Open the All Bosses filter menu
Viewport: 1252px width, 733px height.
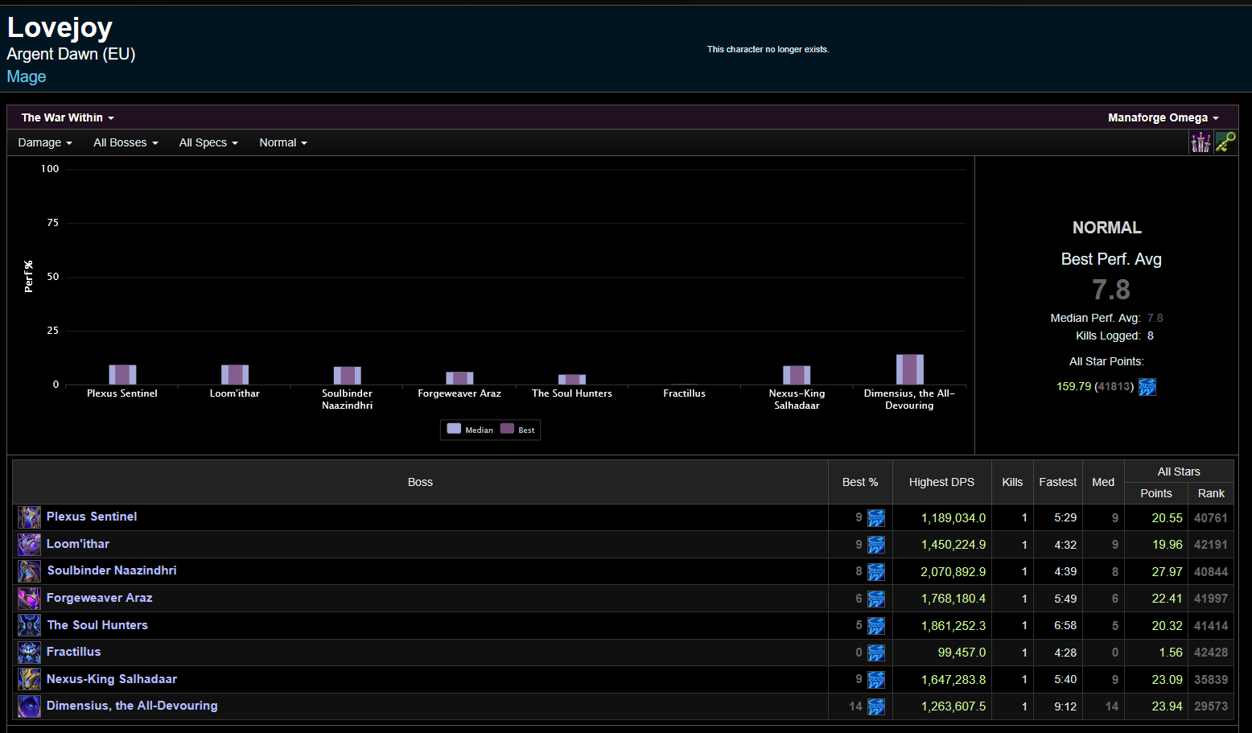(126, 142)
